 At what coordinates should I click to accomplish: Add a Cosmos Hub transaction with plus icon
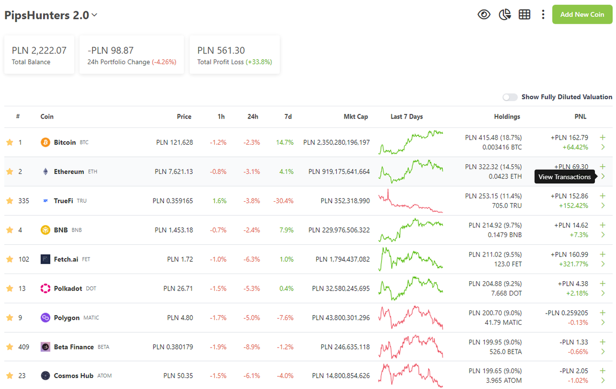(x=603, y=371)
